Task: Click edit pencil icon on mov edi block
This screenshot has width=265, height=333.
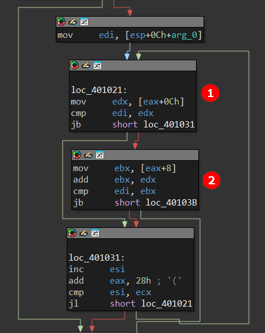Action: pyautogui.click(x=73, y=22)
